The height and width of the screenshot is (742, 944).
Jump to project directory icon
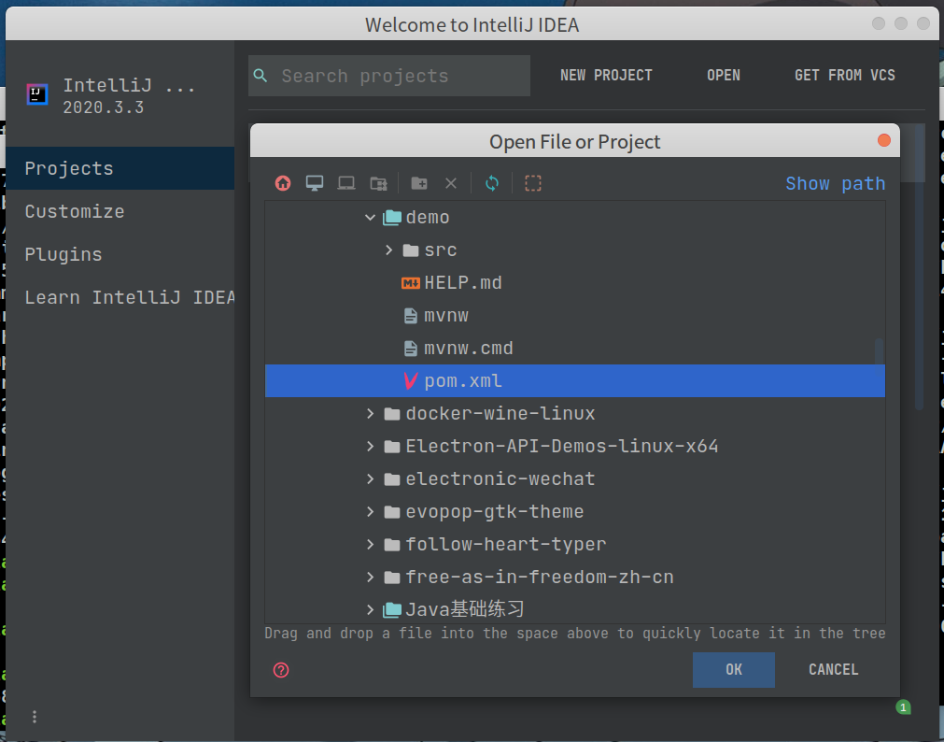click(x=346, y=183)
